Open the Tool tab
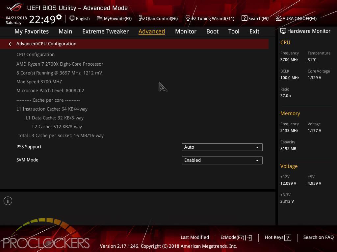 point(234,31)
